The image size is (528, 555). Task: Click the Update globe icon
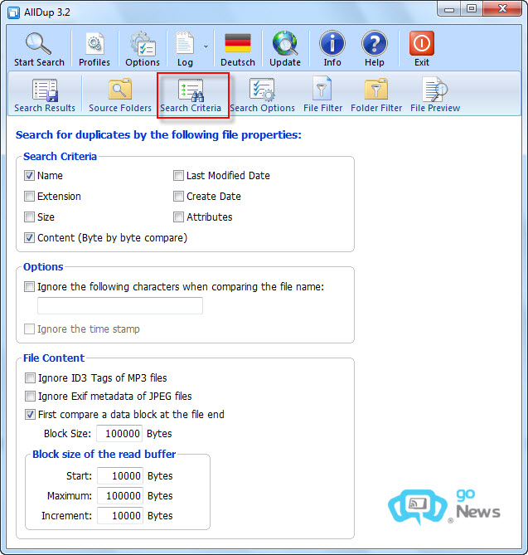click(285, 43)
